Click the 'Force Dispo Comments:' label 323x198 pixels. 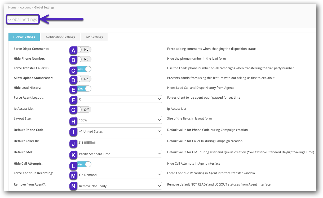tap(32, 49)
